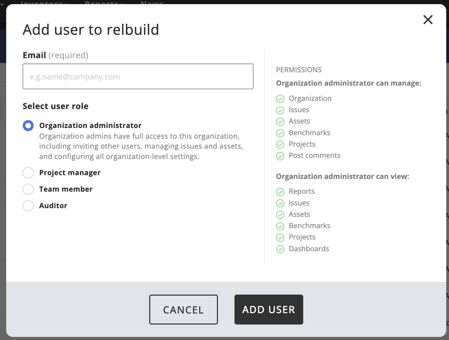Click check icon beside view Benchmarks

click(280, 226)
